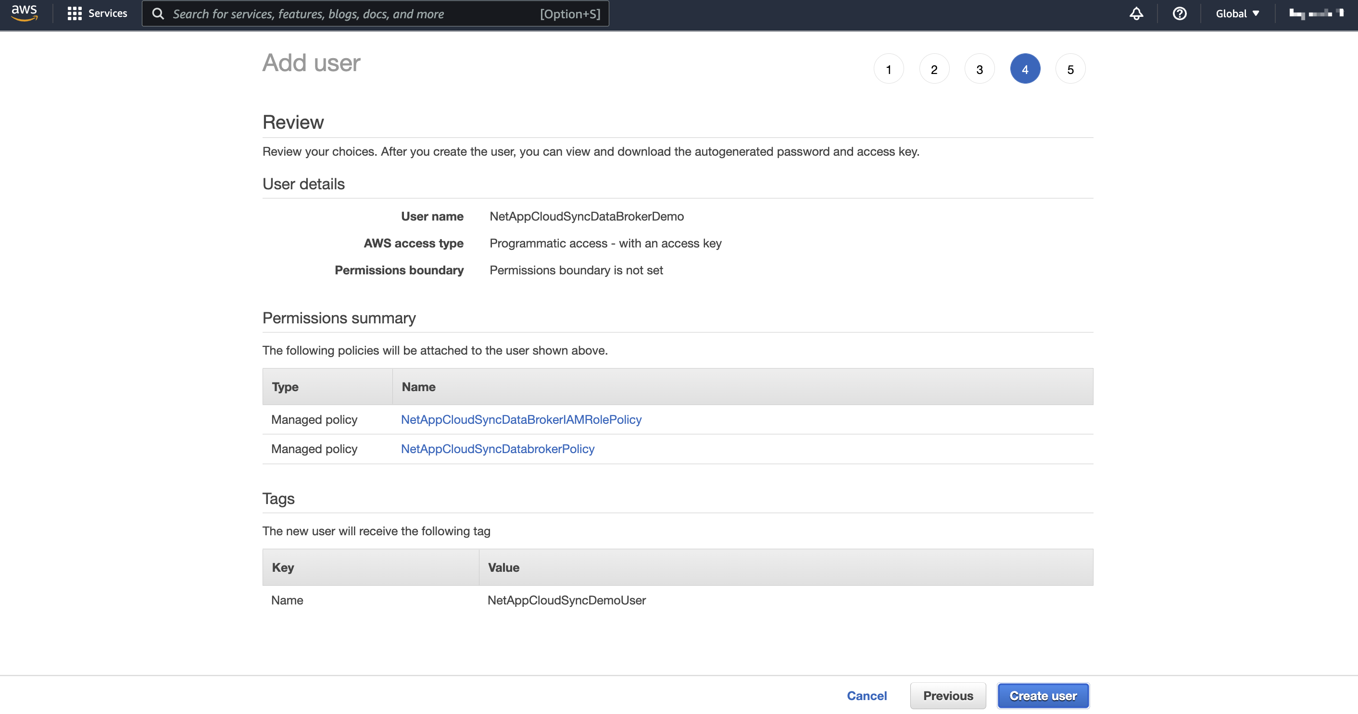Screen dimensions: 1358x714
Task: Open NetAppCloudSyncDatabrokerPolicy policy link
Action: point(497,449)
